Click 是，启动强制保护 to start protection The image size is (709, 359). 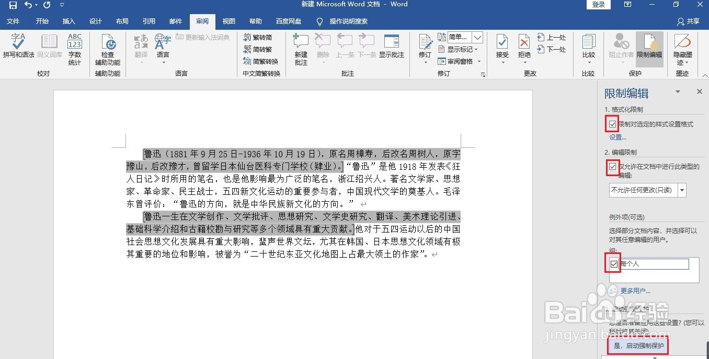tap(638, 345)
